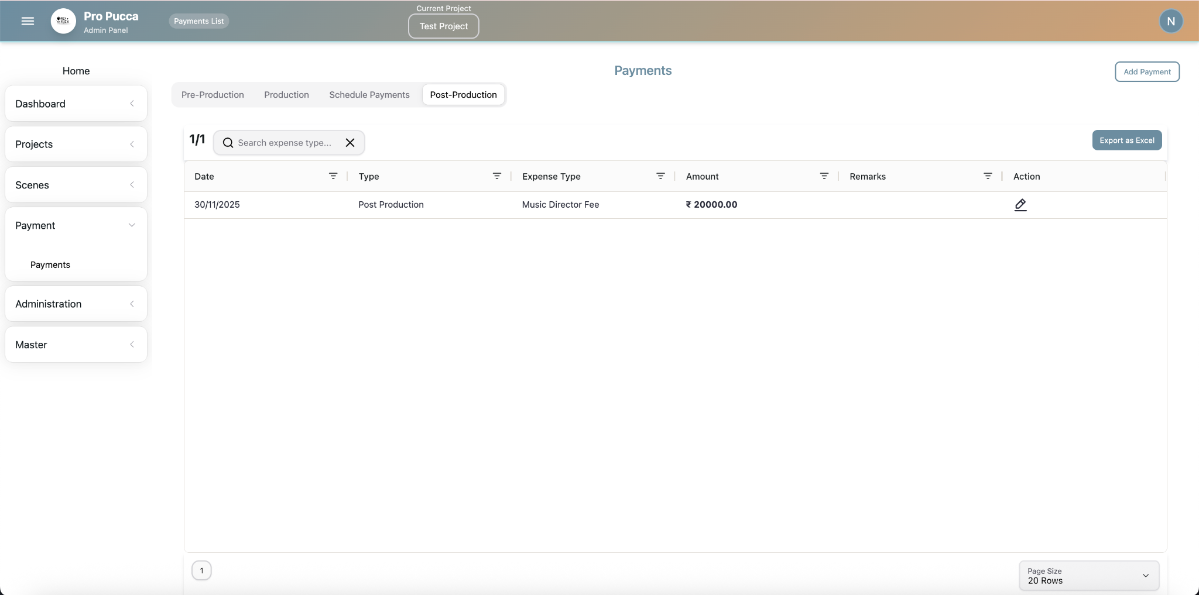Collapse the Payment sidebar section

pyautogui.click(x=76, y=225)
